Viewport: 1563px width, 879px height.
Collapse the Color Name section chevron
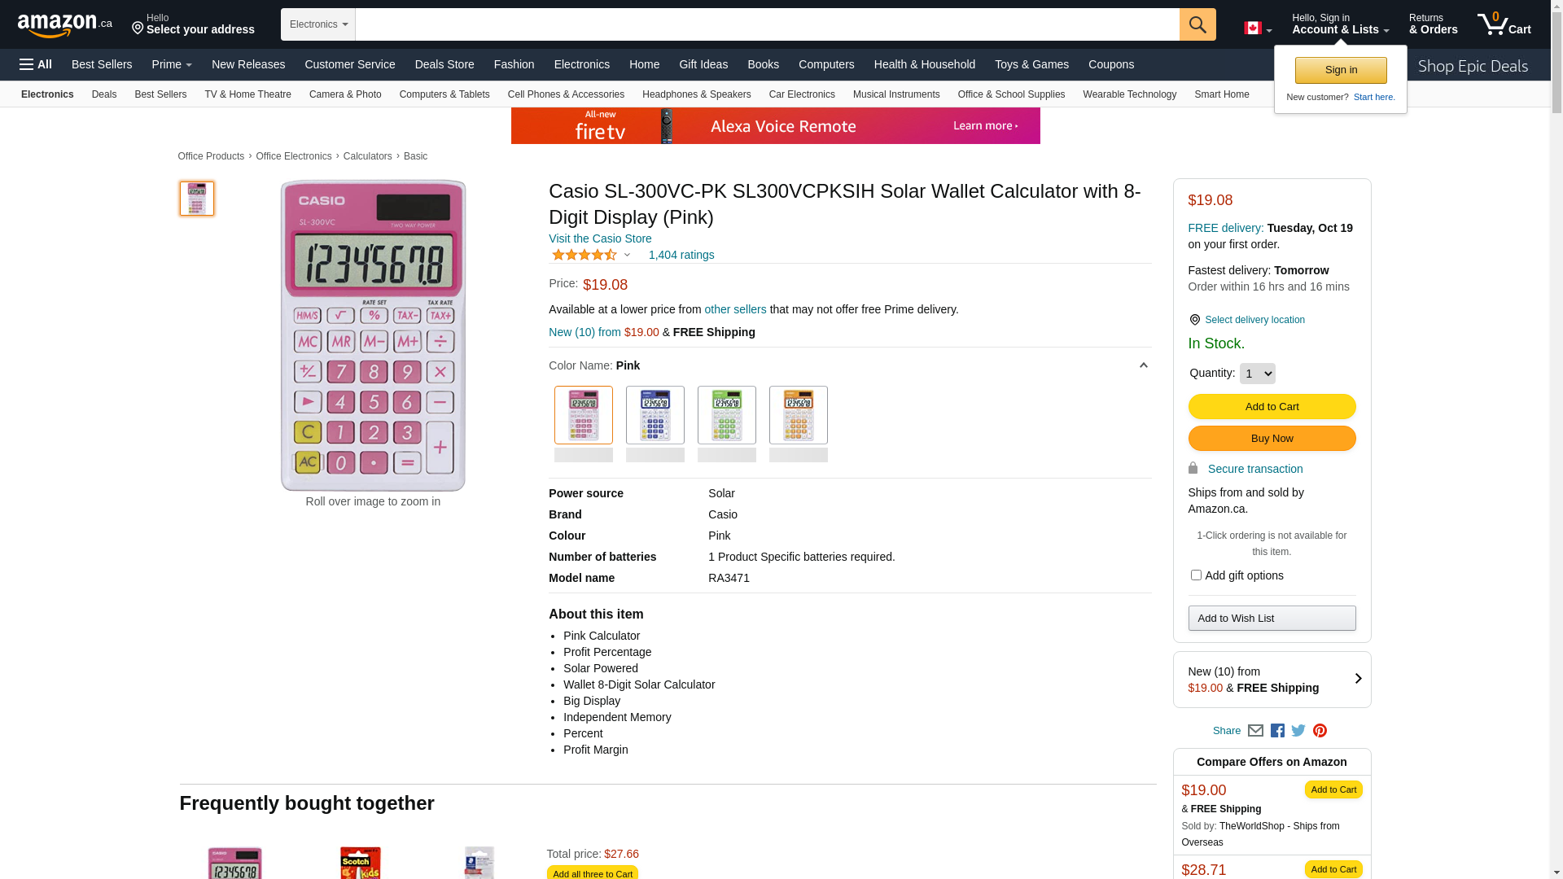(1143, 365)
